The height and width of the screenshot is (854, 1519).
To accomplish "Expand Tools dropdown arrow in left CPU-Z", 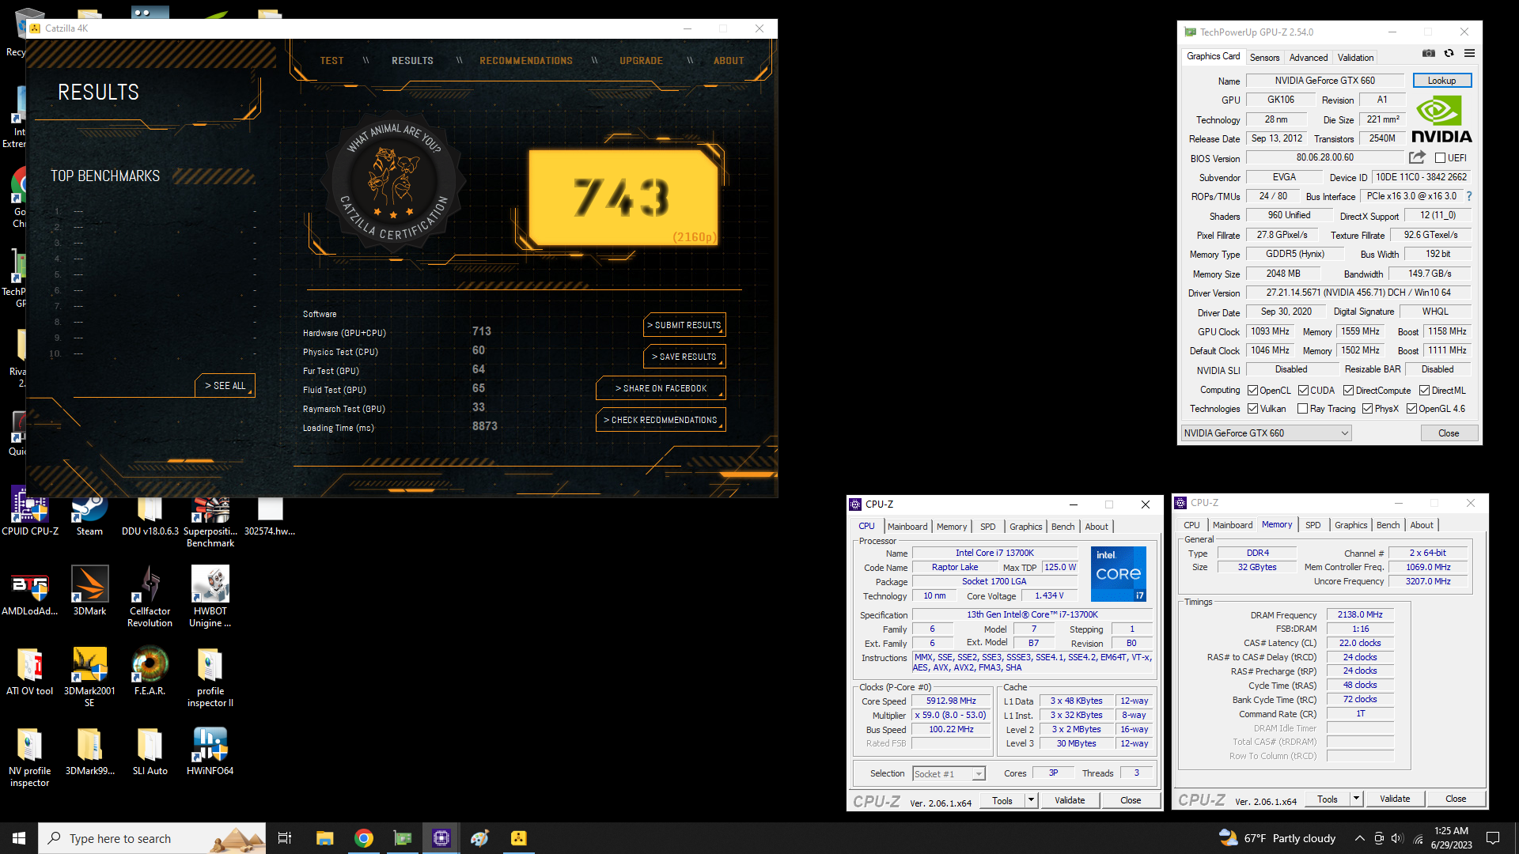I will pos(1031,800).
